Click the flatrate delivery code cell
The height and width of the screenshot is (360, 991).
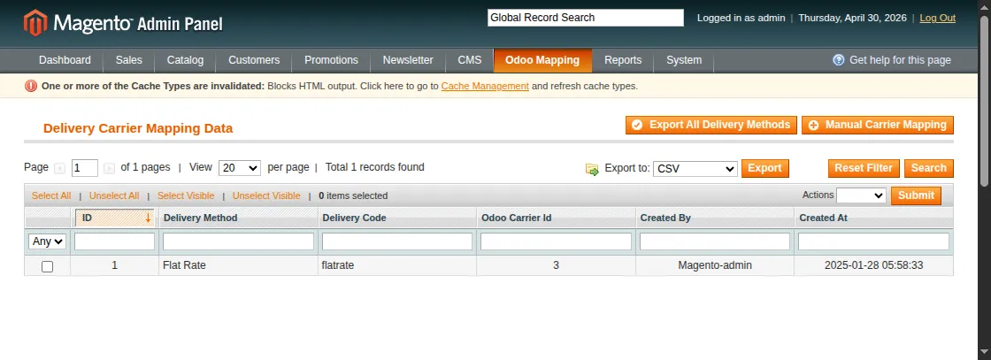(x=397, y=266)
